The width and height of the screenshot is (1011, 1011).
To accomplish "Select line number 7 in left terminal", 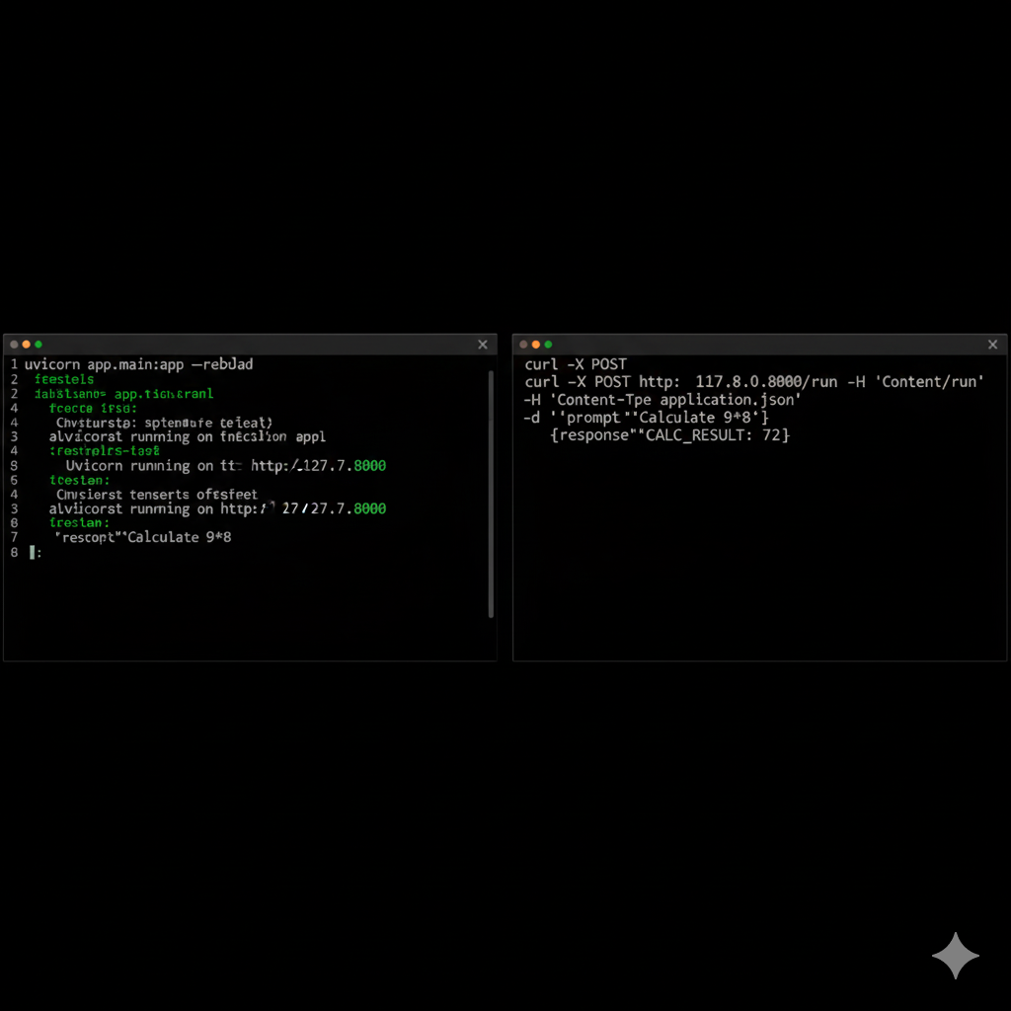I will click(x=14, y=537).
